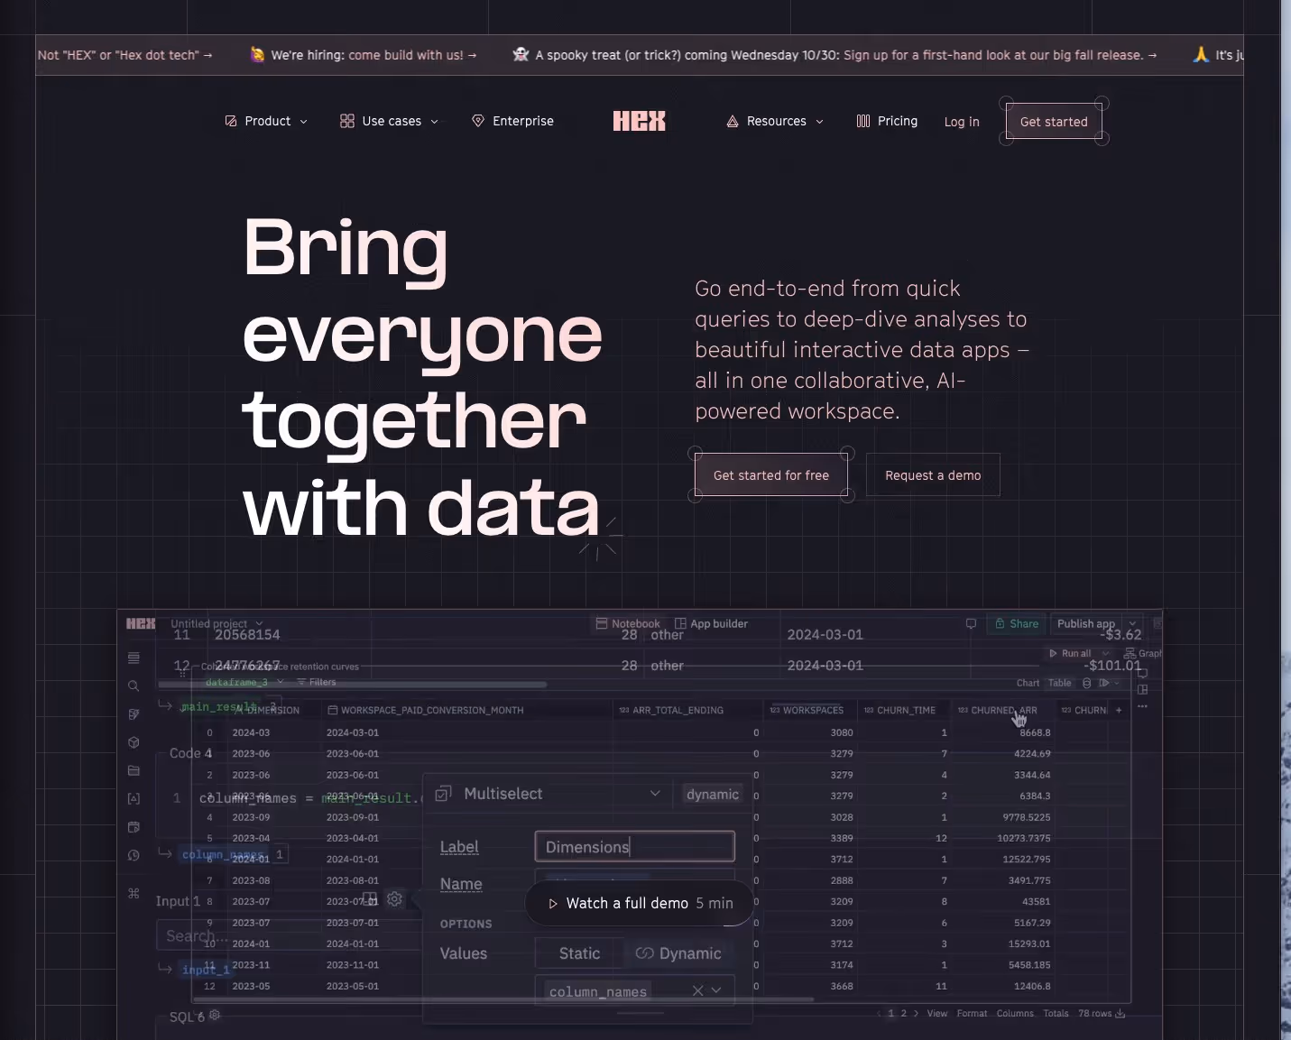Click Request a demo
Image resolution: width=1291 pixels, height=1040 pixels.
(x=933, y=475)
